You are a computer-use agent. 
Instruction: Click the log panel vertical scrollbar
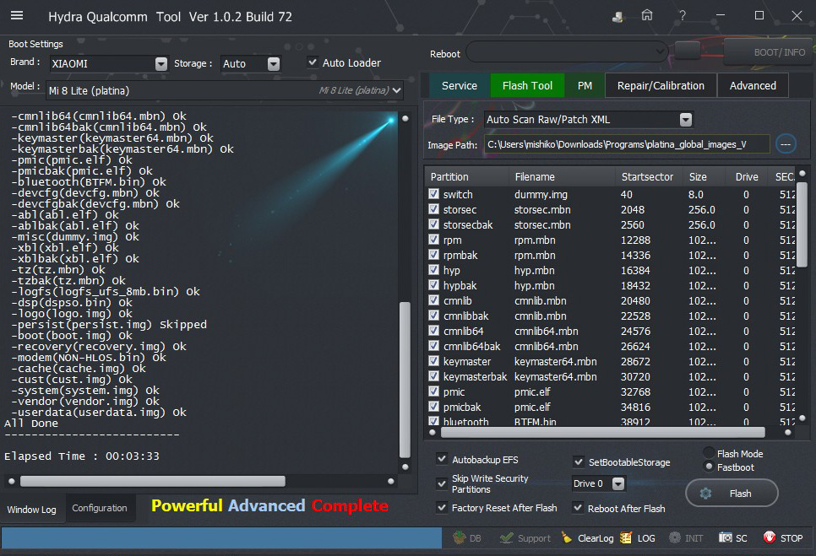405,380
